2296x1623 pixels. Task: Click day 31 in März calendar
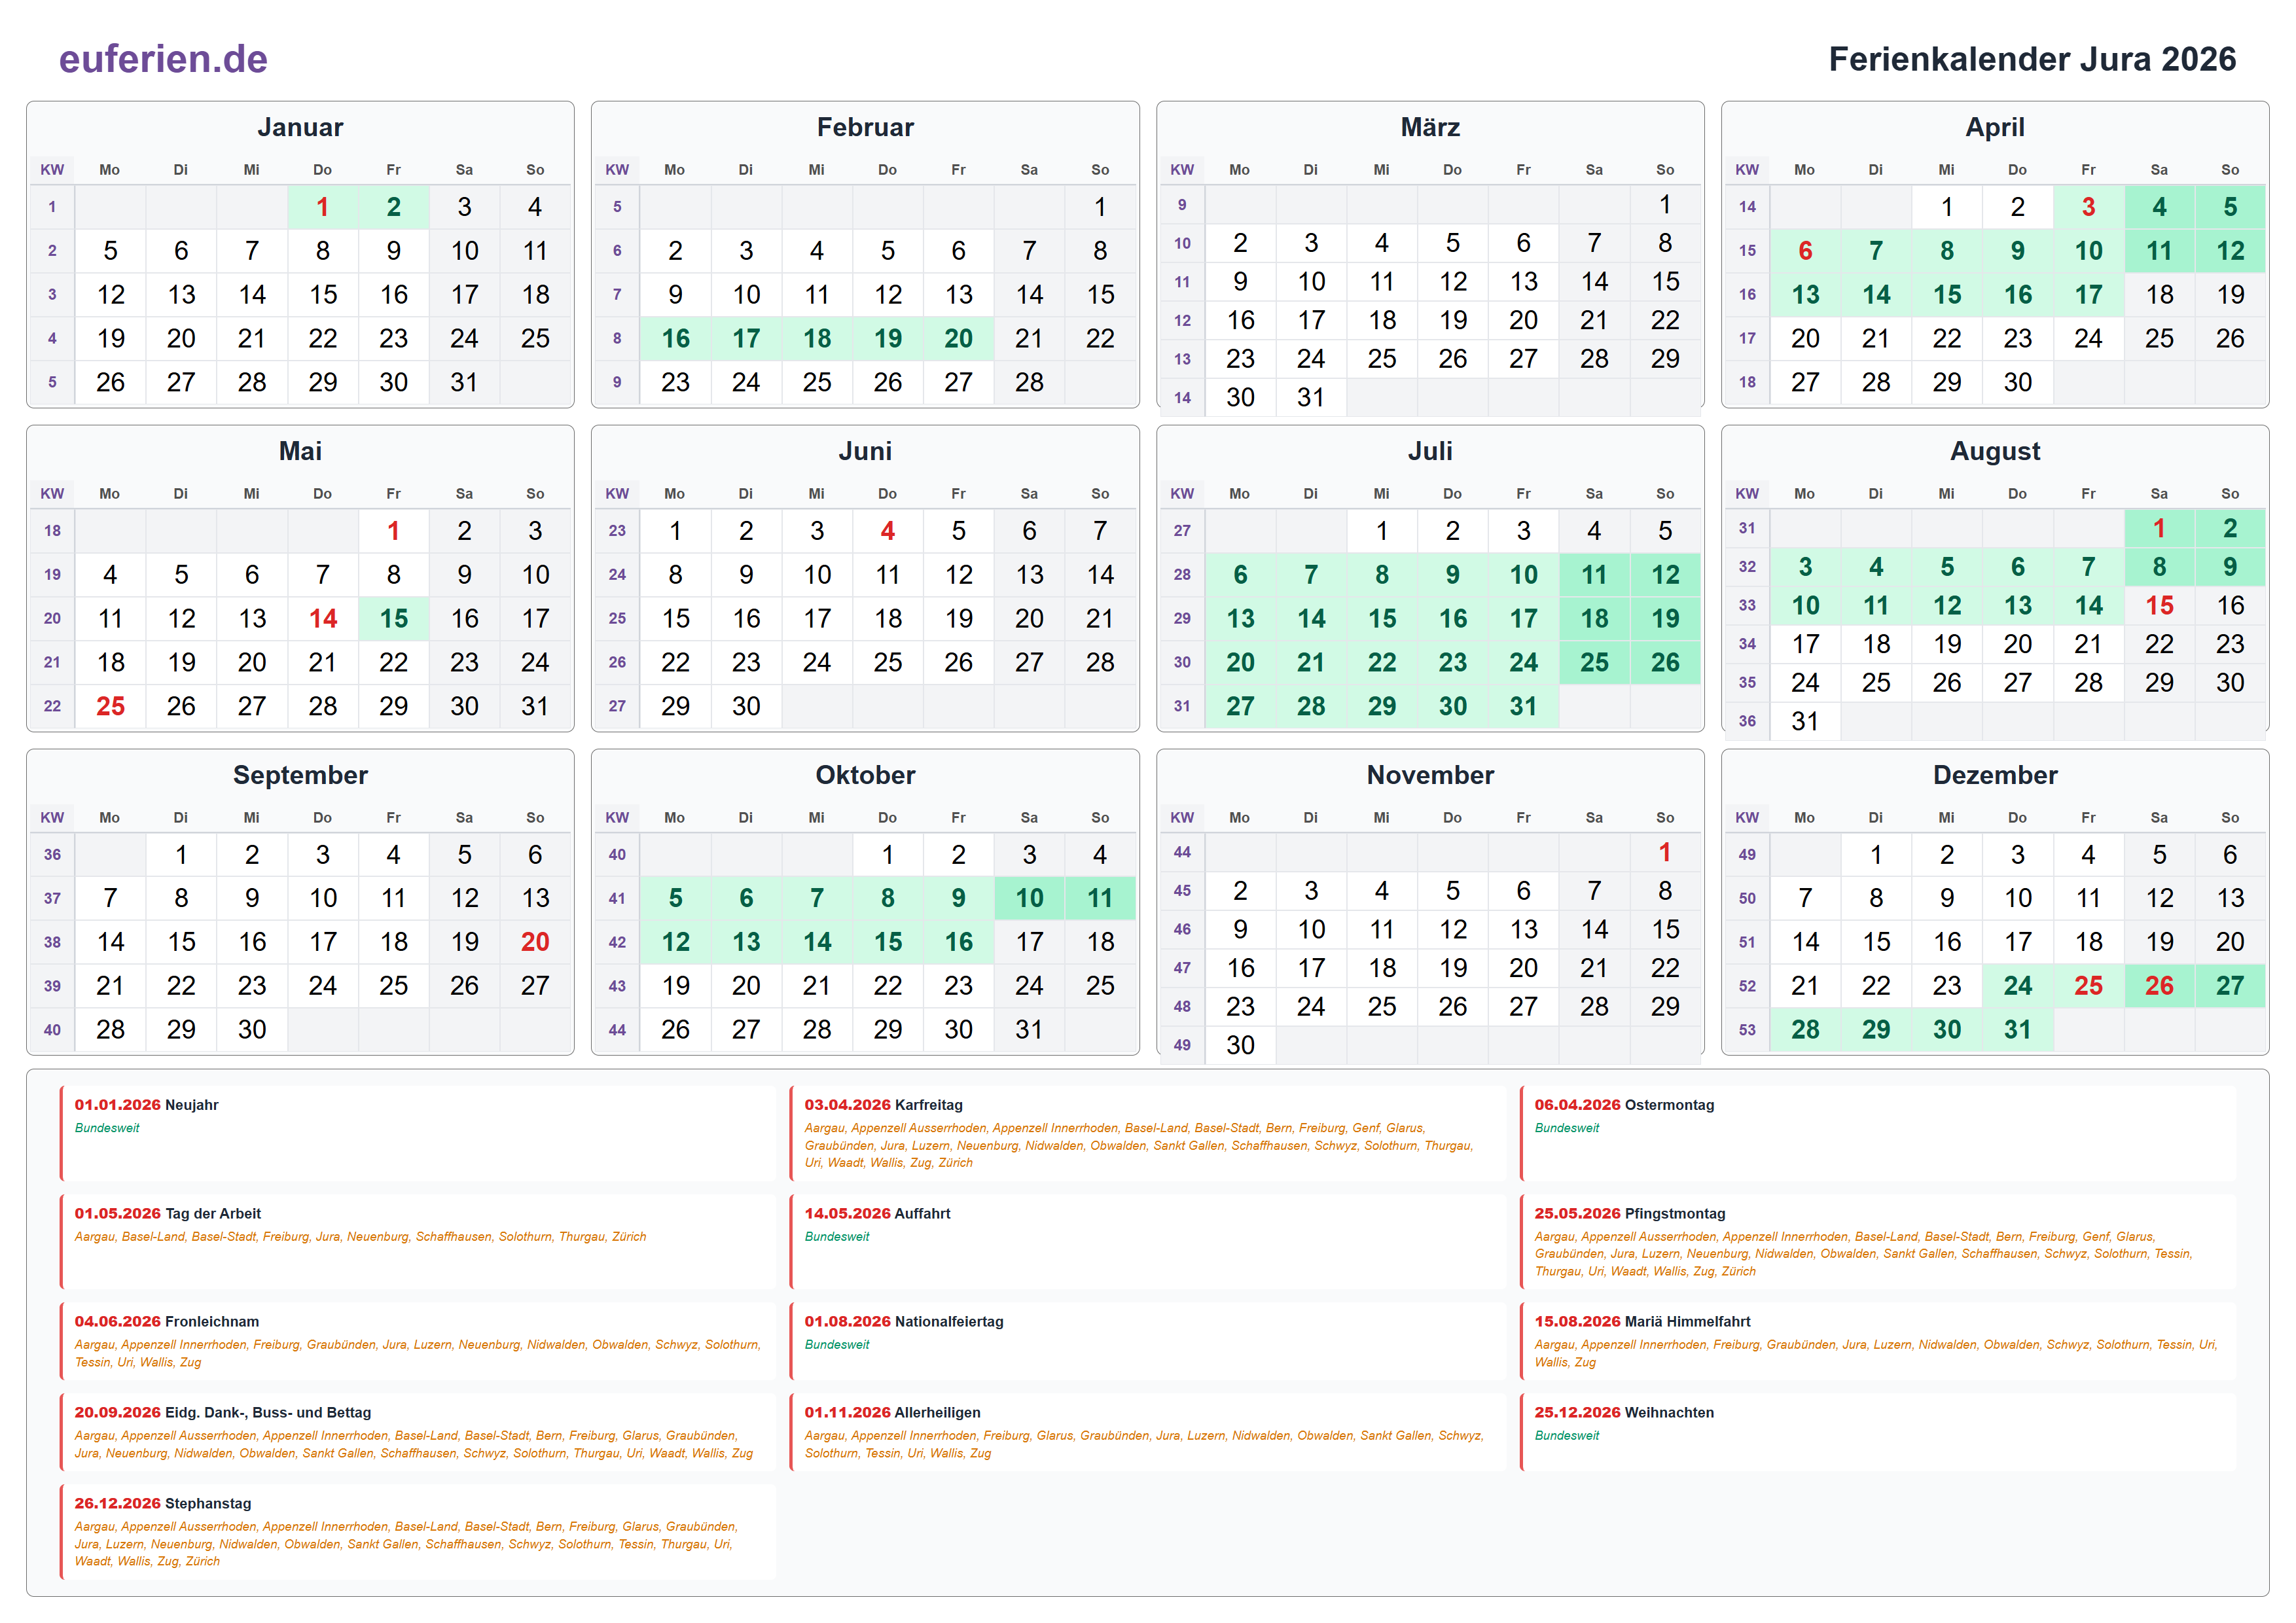click(x=1310, y=397)
